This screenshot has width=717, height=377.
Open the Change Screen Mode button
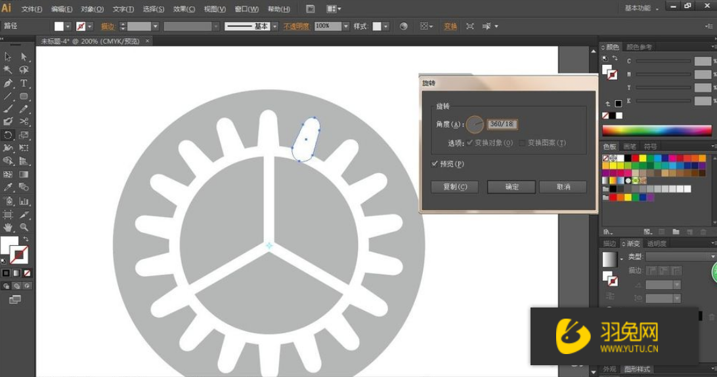[14, 300]
